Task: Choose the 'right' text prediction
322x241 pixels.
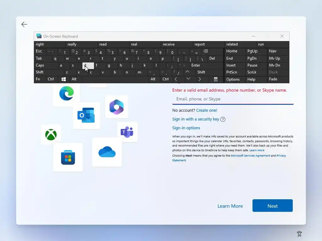Action: (x=50, y=44)
